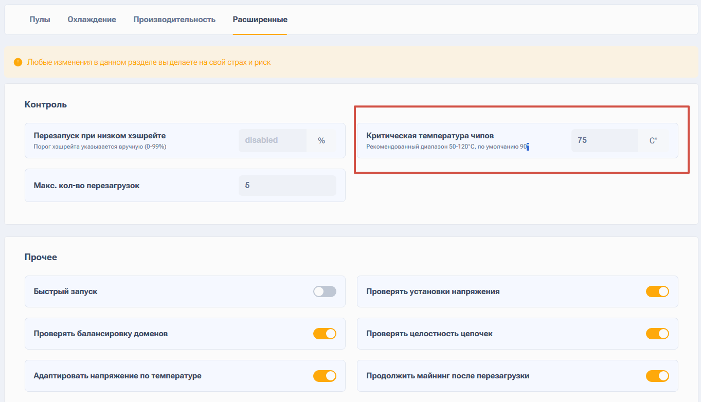This screenshot has height=402, width=701.
Task: Click the Перезапуск при низком хэшрейте label
Action: [99, 136]
